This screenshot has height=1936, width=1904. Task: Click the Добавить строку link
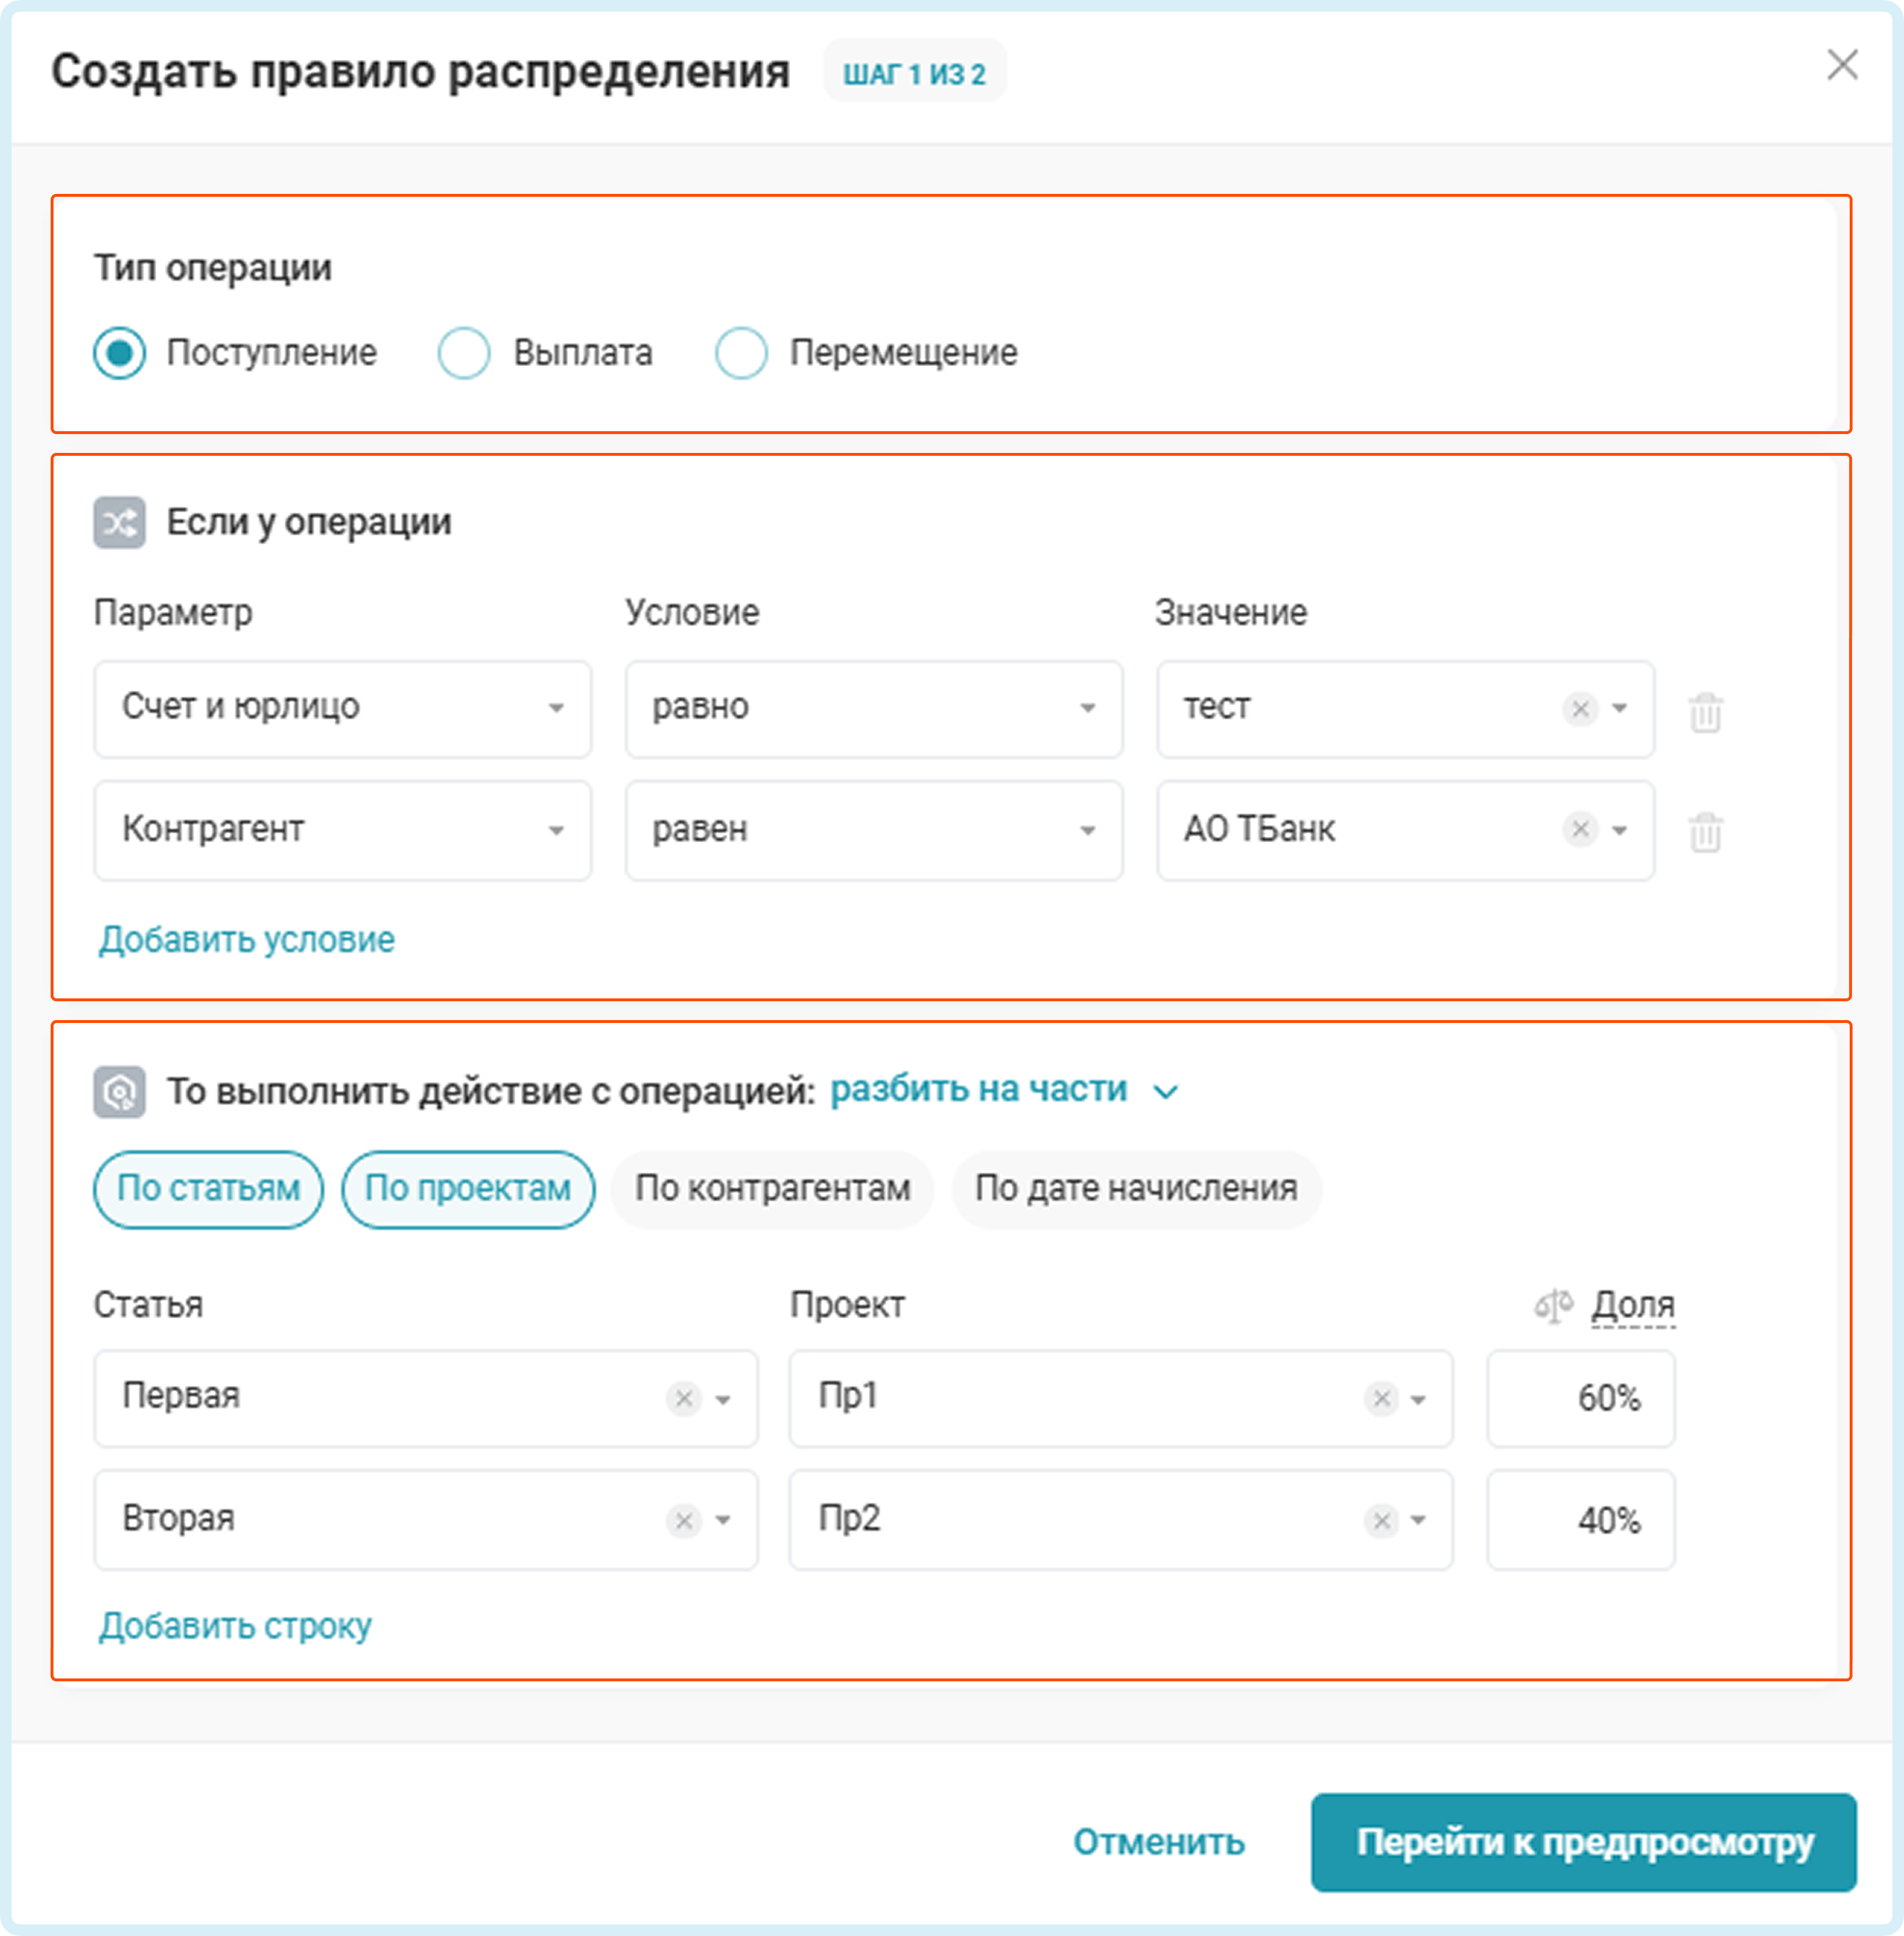tap(235, 1626)
